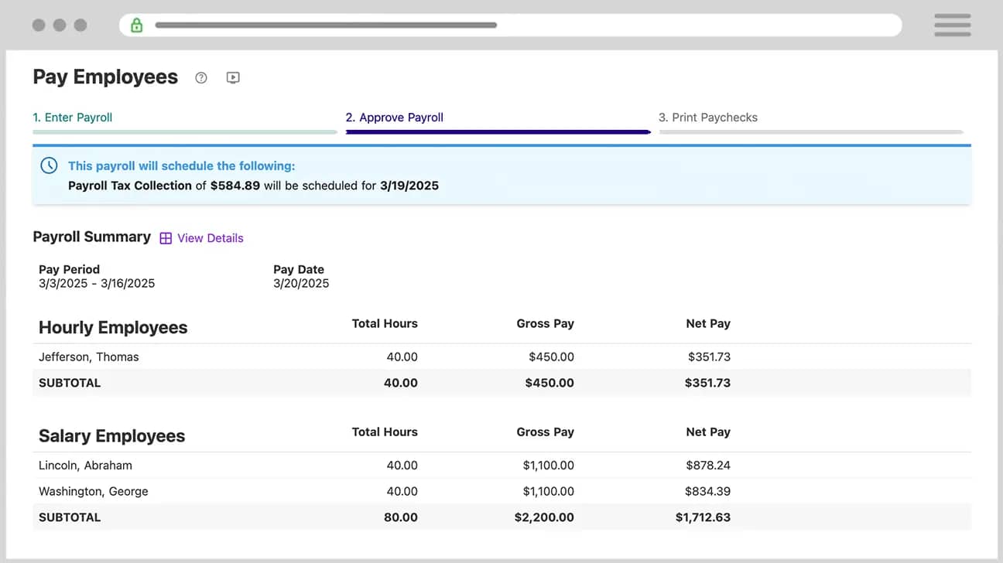This screenshot has height=563, width=1003.
Task: Select the Approve Payroll step
Action: point(395,117)
